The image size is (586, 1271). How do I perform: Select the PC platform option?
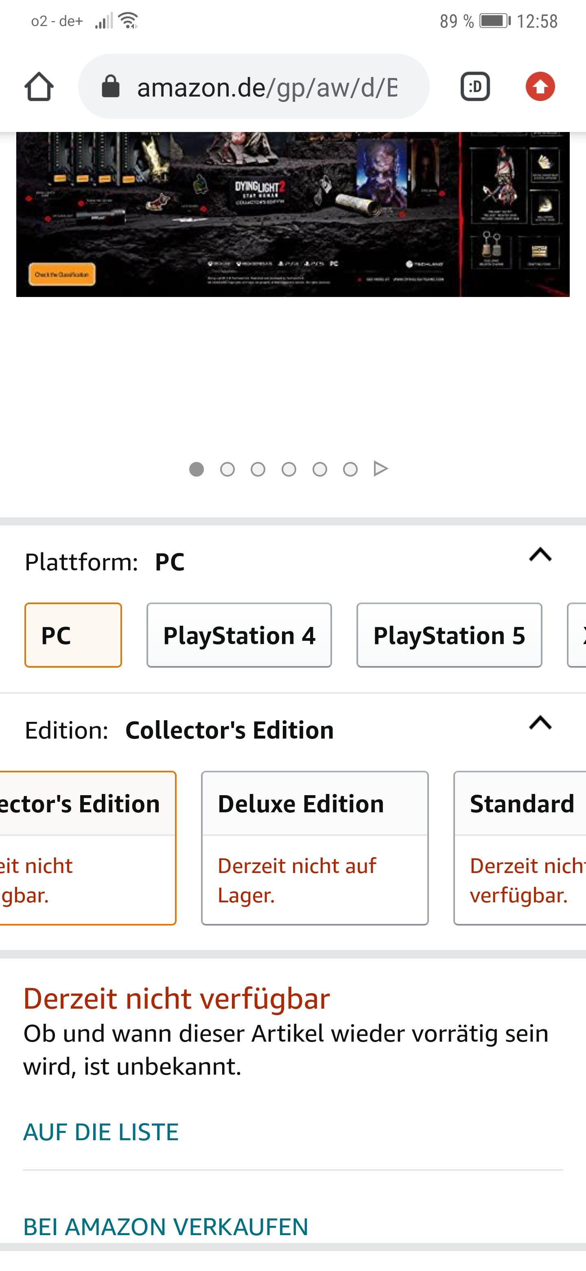click(73, 635)
